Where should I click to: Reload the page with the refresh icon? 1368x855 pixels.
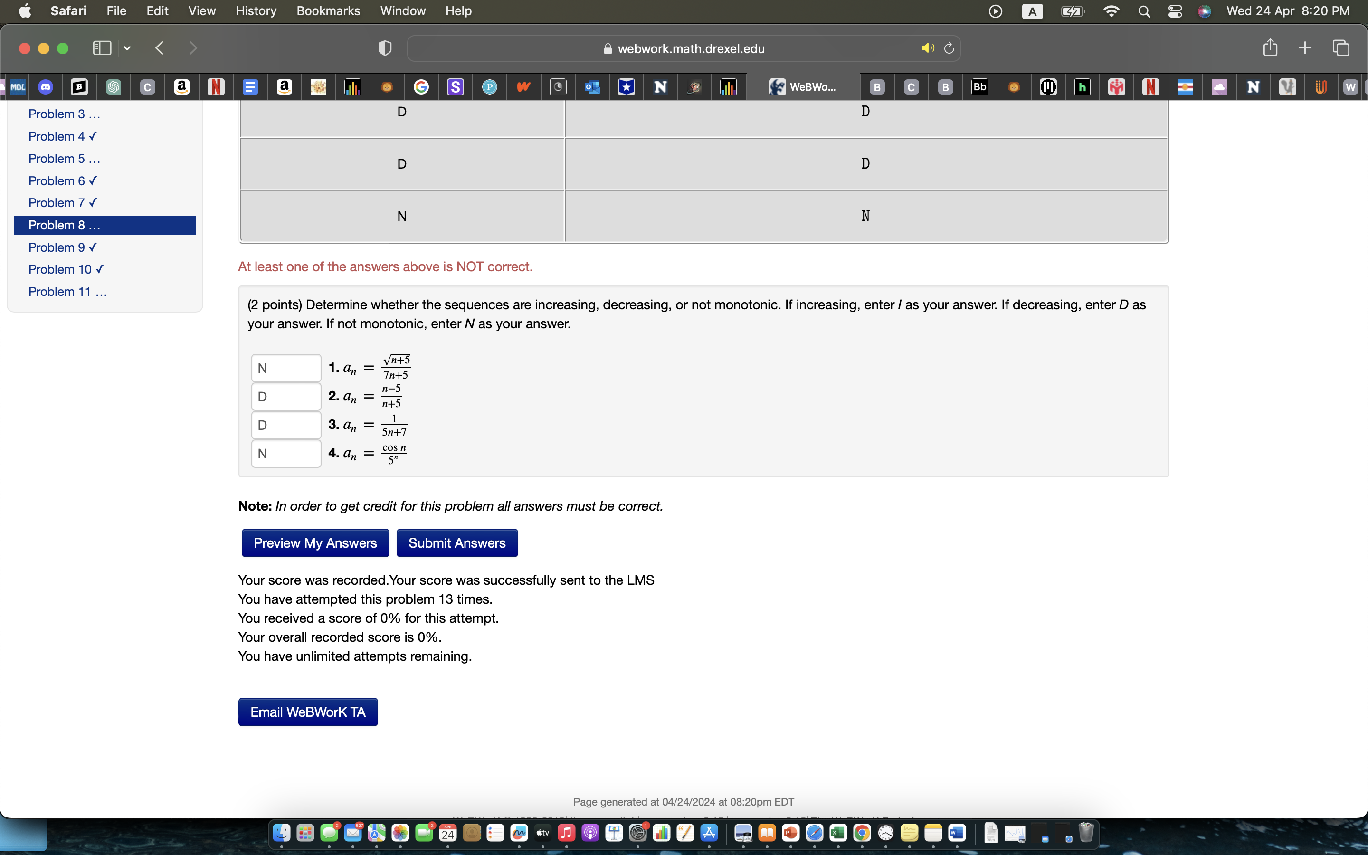coord(949,48)
